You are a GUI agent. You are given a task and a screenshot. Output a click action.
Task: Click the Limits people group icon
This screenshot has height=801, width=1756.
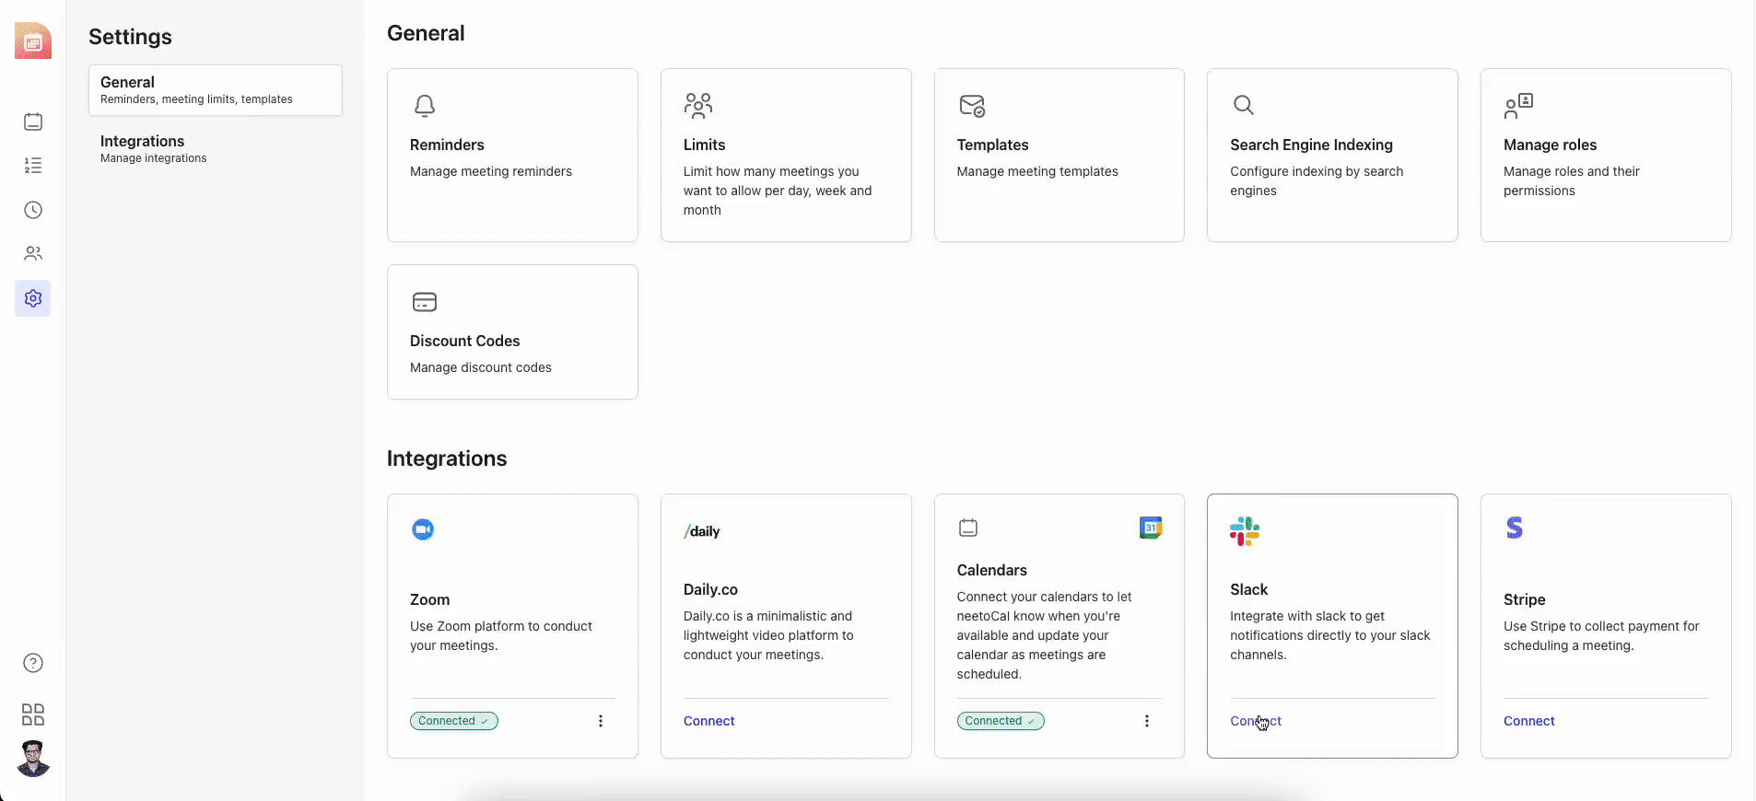(x=698, y=106)
